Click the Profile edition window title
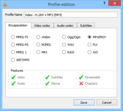Viewport: 123px width, 111px height. click(x=61, y=4)
